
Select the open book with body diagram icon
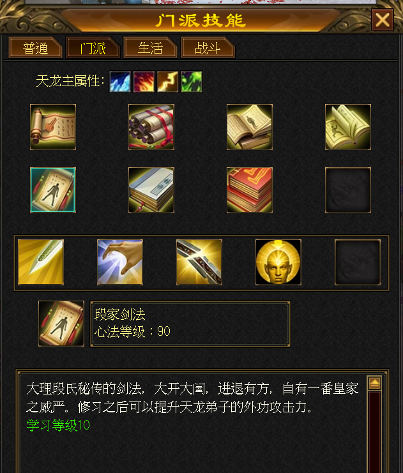[x=250, y=127]
